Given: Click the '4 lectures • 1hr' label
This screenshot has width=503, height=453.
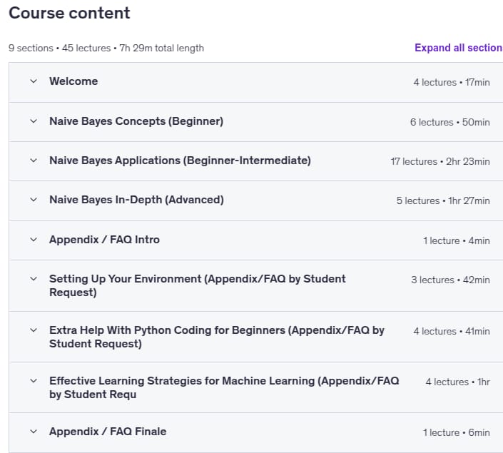Looking at the screenshot, I should (457, 382).
